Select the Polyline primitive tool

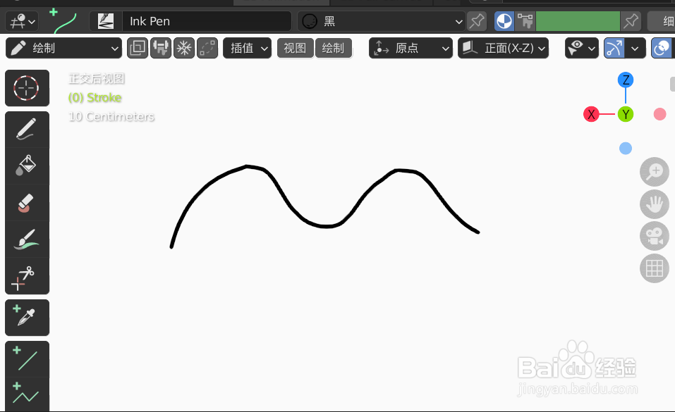[27, 395]
